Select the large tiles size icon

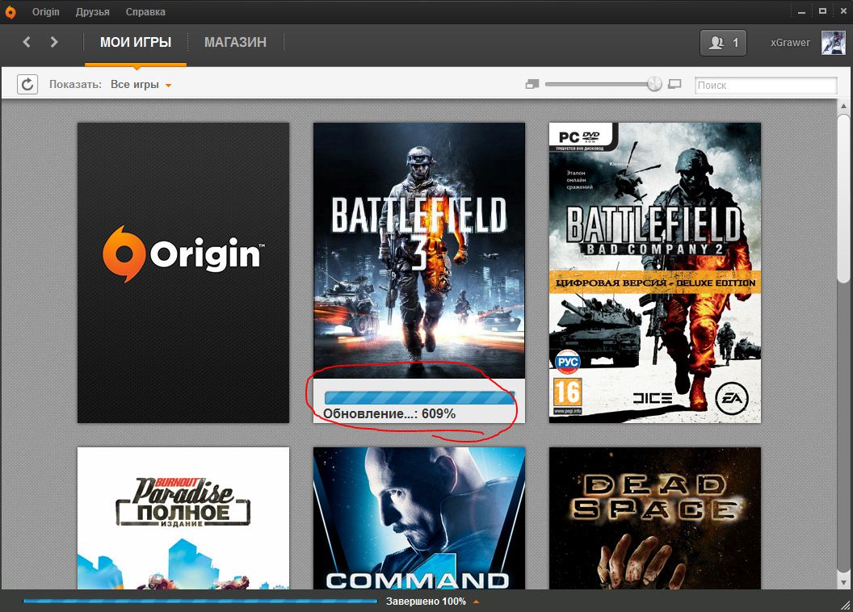[x=674, y=84]
